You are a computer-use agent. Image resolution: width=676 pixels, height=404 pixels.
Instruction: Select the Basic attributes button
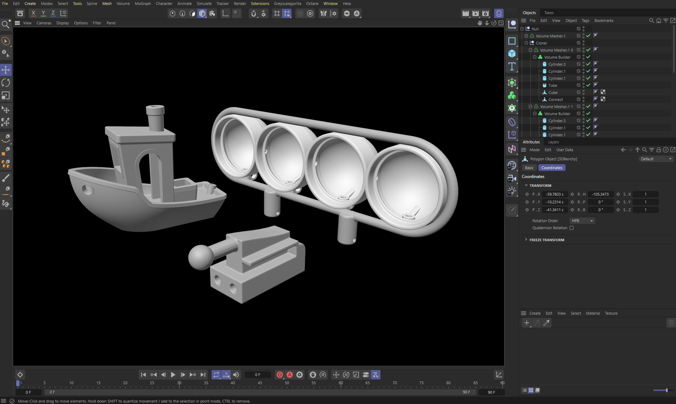529,168
